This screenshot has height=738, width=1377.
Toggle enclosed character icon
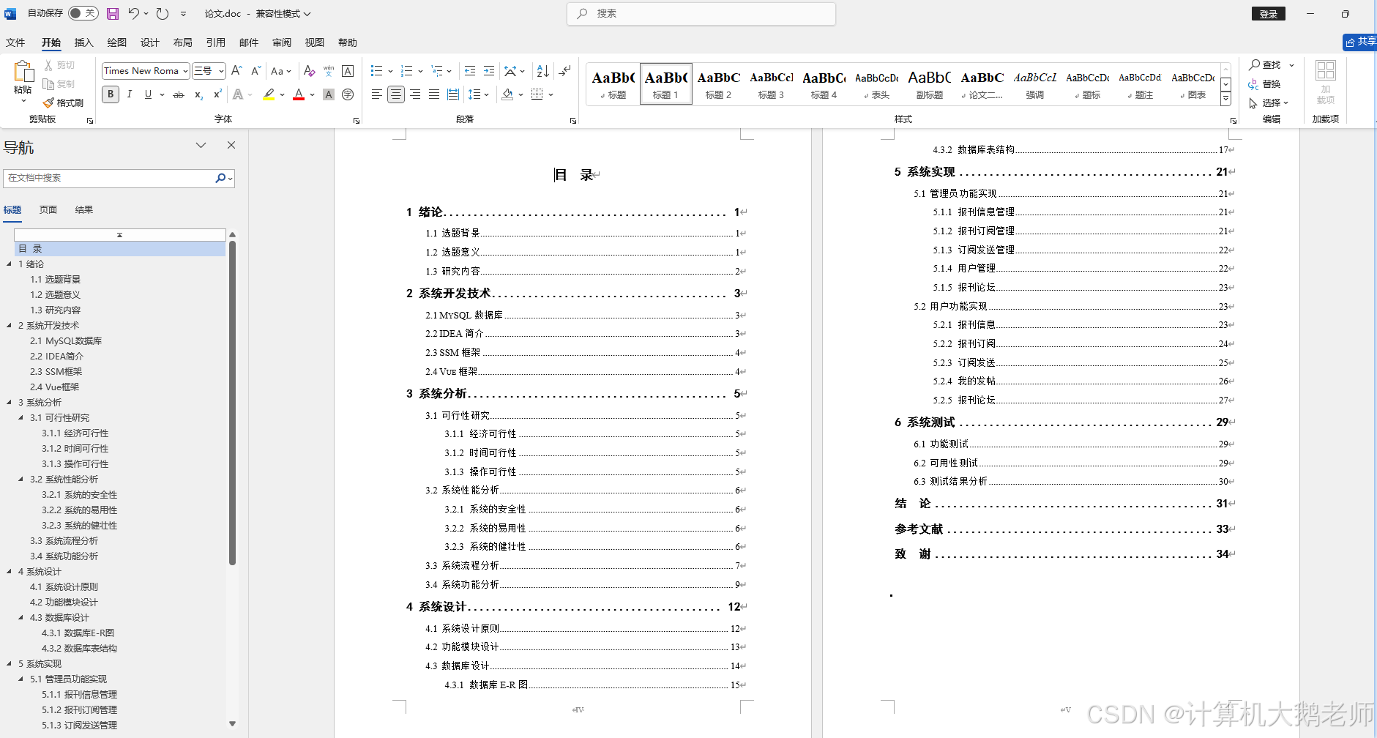coord(348,94)
